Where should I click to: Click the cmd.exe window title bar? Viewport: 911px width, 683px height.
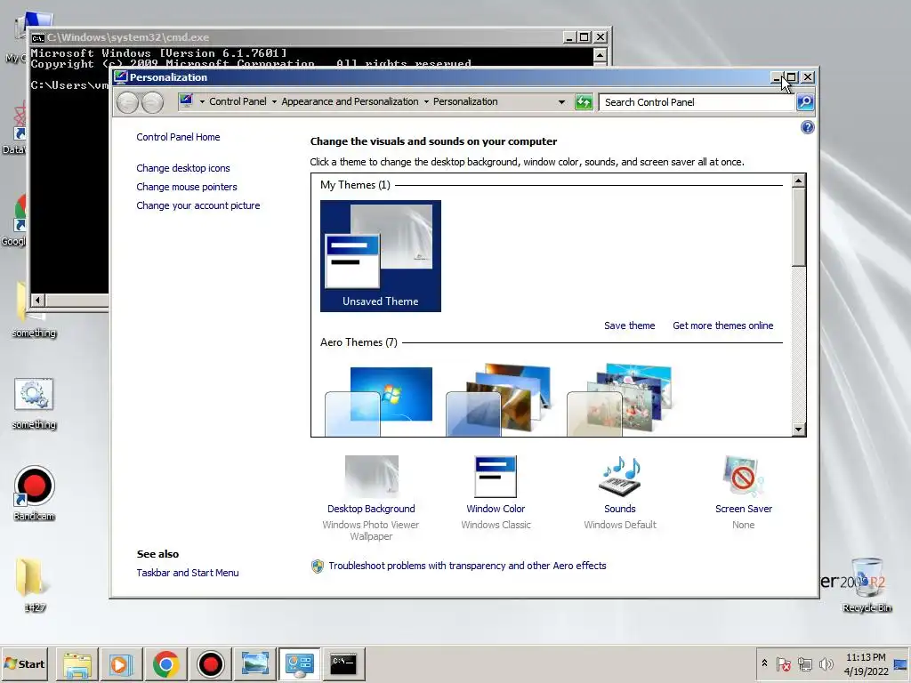(x=296, y=37)
